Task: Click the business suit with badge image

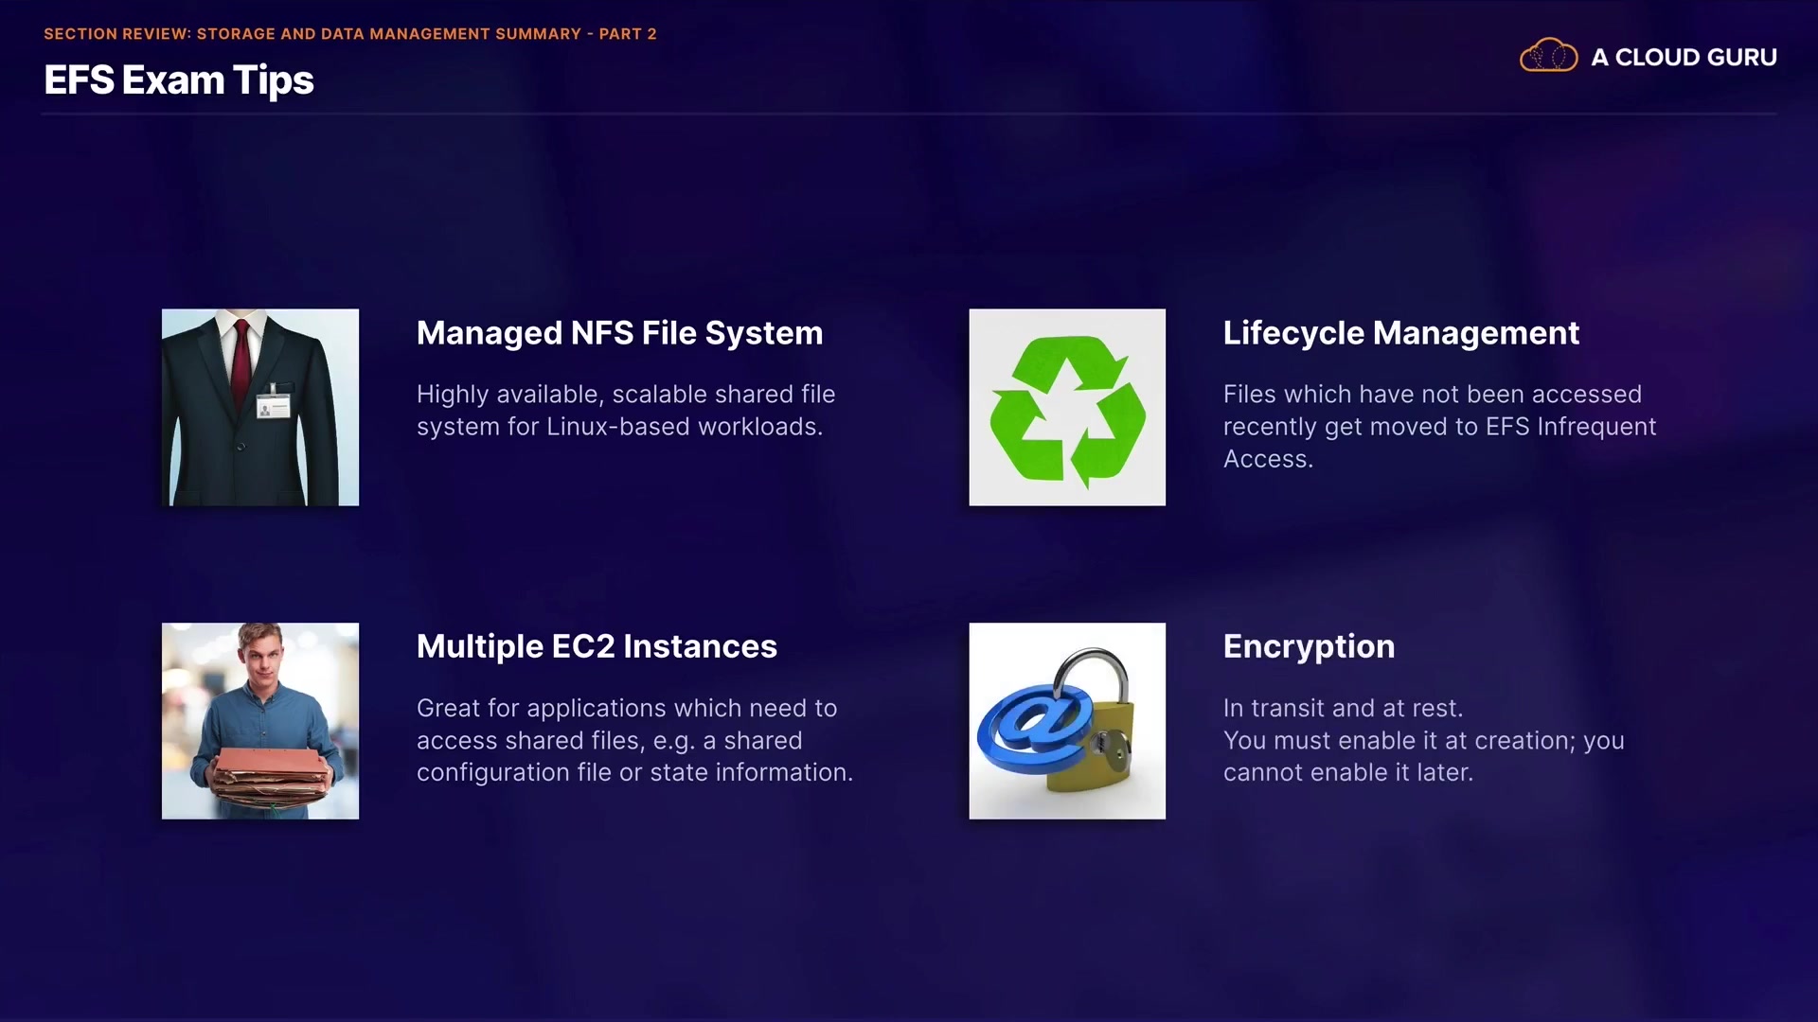Action: point(260,408)
